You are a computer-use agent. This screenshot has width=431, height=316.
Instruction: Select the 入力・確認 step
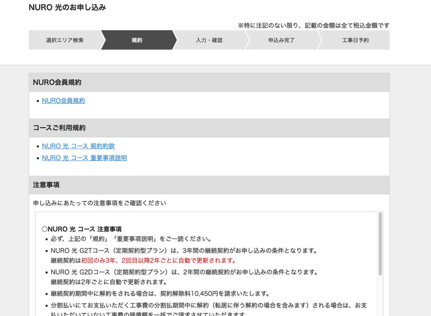click(209, 40)
